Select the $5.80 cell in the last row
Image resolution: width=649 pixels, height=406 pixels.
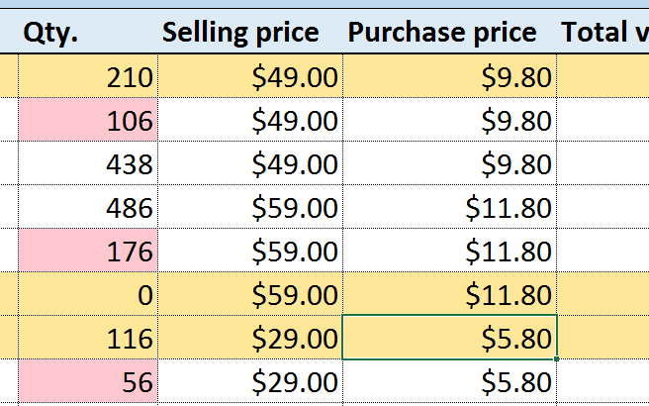[x=449, y=380]
